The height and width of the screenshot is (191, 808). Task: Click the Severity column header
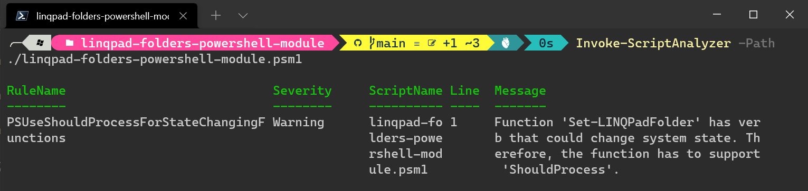[x=302, y=91]
